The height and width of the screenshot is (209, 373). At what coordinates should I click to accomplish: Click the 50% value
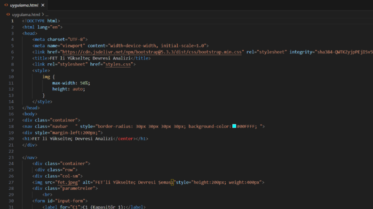click(84, 83)
